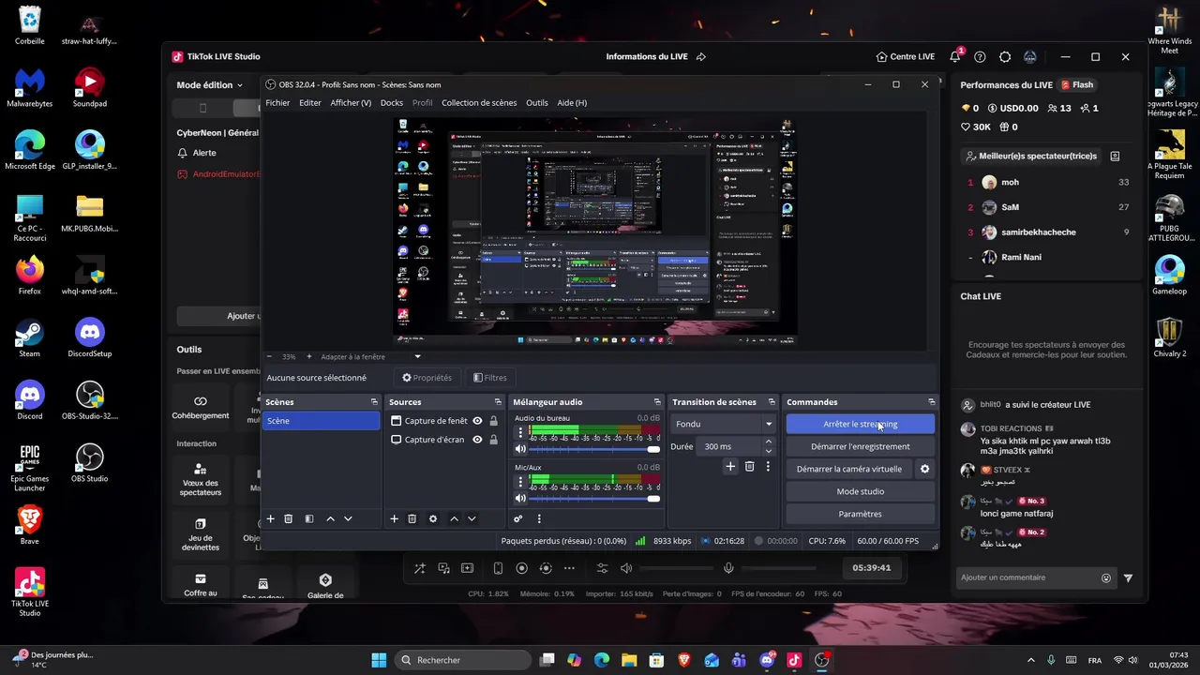
Task: Open OBS Paramètres button
Action: (861, 514)
